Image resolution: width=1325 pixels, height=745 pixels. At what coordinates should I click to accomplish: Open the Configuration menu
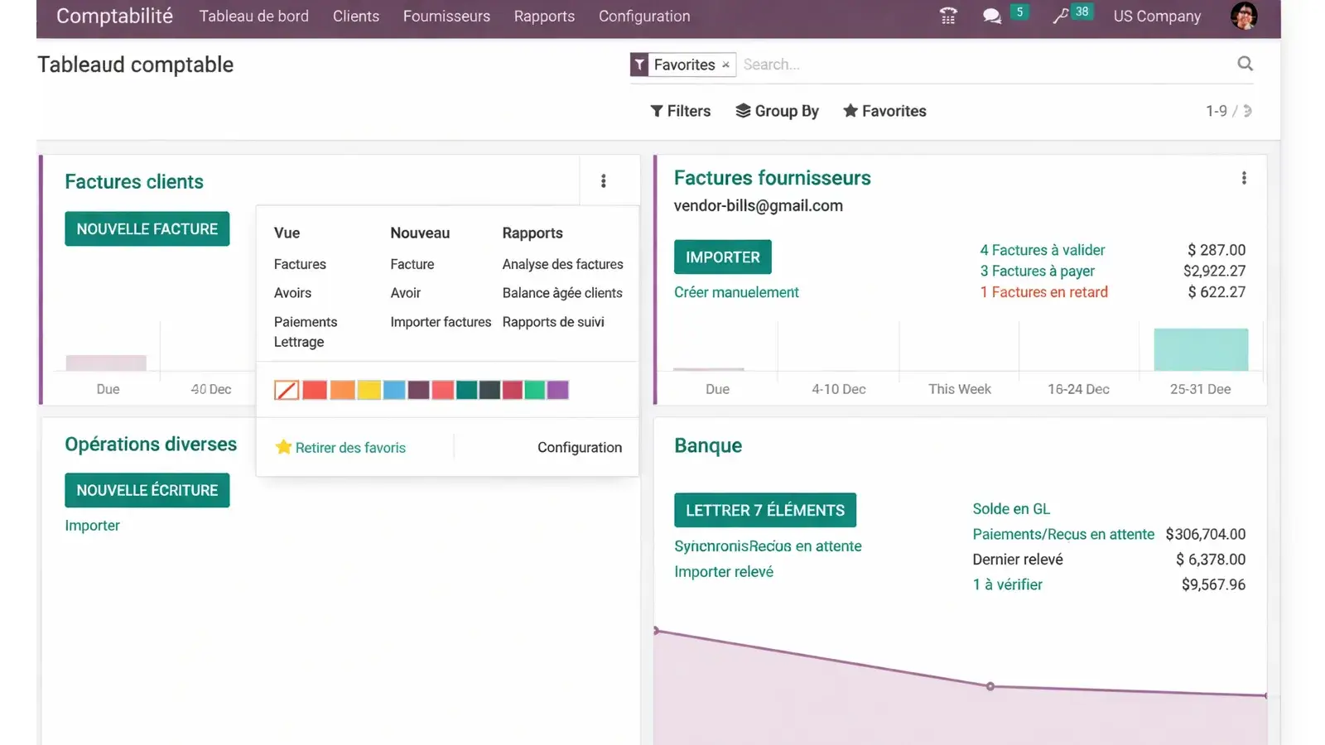point(644,16)
